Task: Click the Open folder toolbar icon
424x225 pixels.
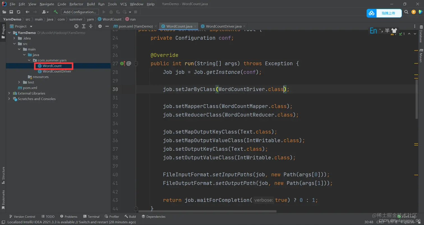Action: (x=4, y=12)
